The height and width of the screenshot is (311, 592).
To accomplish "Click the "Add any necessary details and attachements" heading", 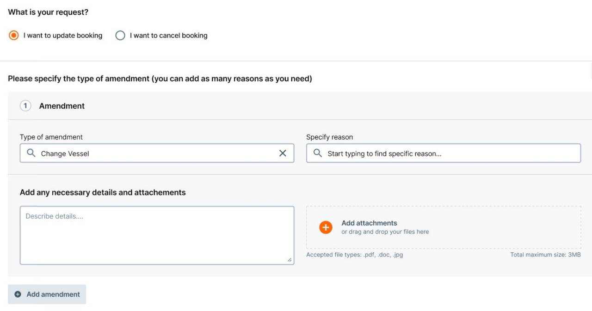I will (x=103, y=193).
